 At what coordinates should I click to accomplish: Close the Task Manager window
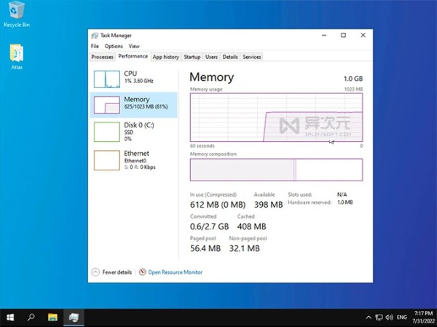[363, 35]
